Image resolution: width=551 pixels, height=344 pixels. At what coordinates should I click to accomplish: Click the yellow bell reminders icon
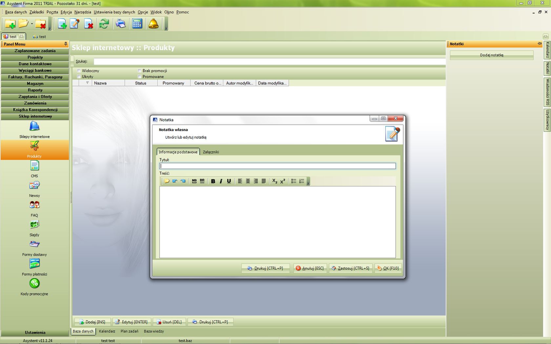tap(153, 24)
